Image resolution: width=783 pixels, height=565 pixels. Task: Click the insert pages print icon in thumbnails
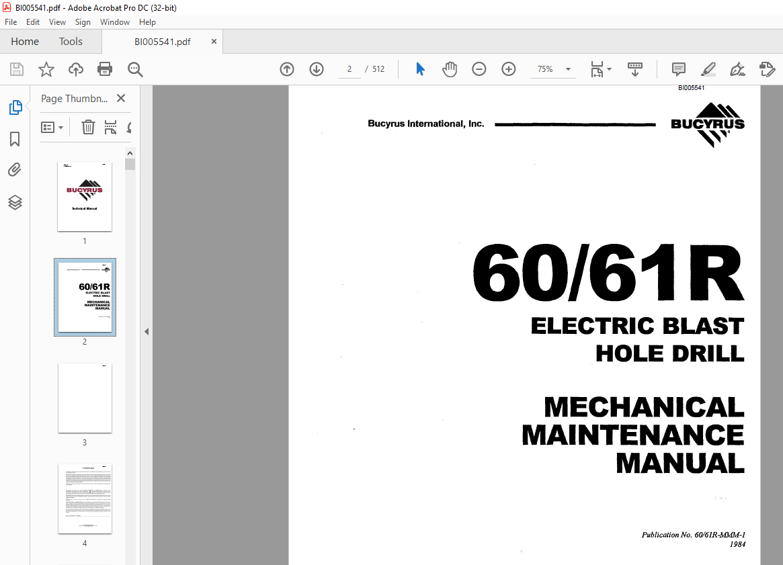[110, 127]
